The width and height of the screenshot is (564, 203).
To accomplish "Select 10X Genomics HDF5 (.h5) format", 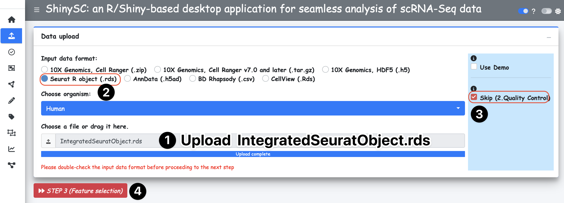I will tap(325, 69).
